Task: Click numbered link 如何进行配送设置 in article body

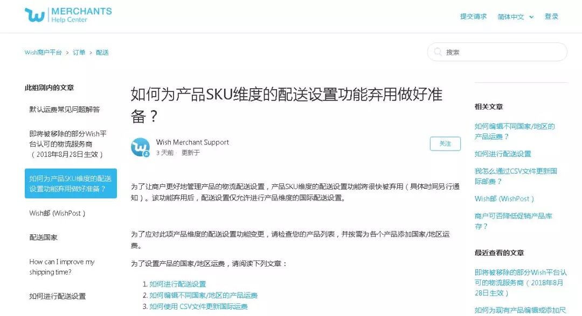Action: click(x=177, y=284)
